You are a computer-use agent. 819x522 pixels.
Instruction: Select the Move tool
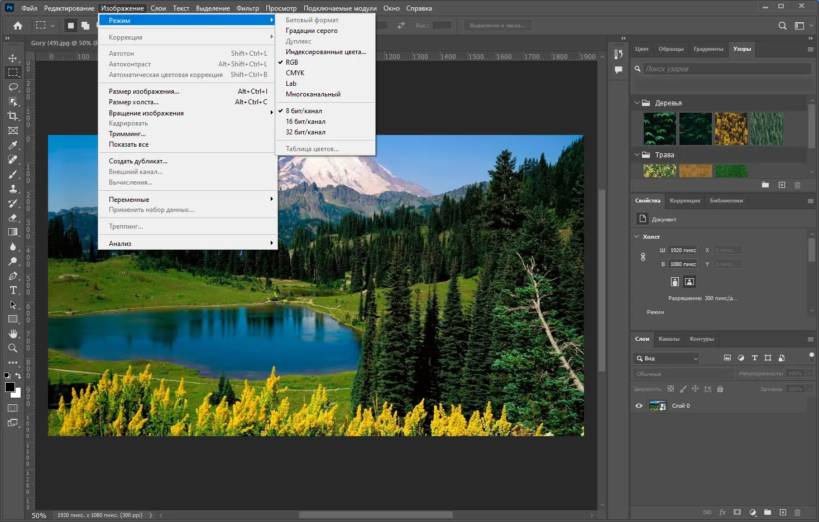click(13, 58)
